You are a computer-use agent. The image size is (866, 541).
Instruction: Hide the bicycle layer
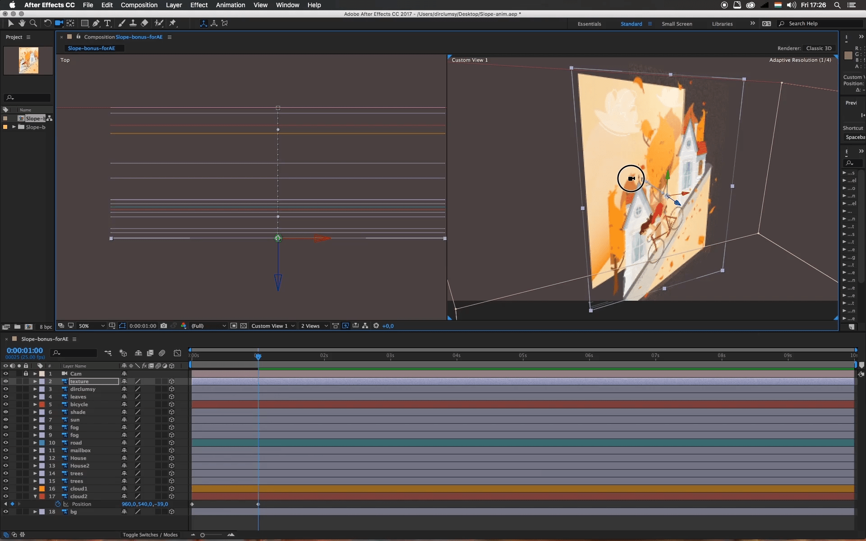[6, 404]
